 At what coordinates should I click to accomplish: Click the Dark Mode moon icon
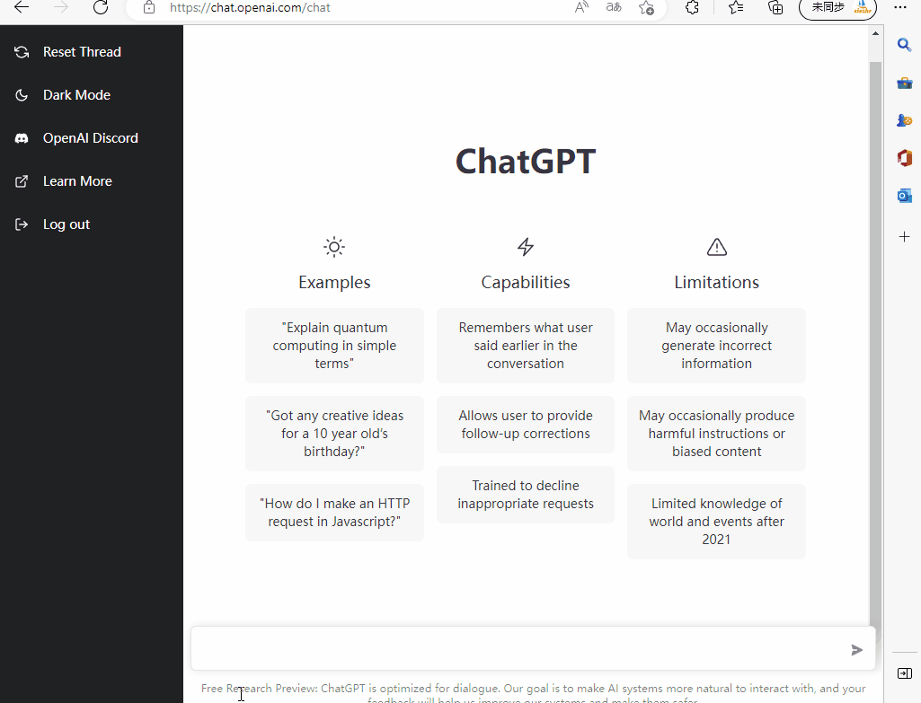[22, 95]
